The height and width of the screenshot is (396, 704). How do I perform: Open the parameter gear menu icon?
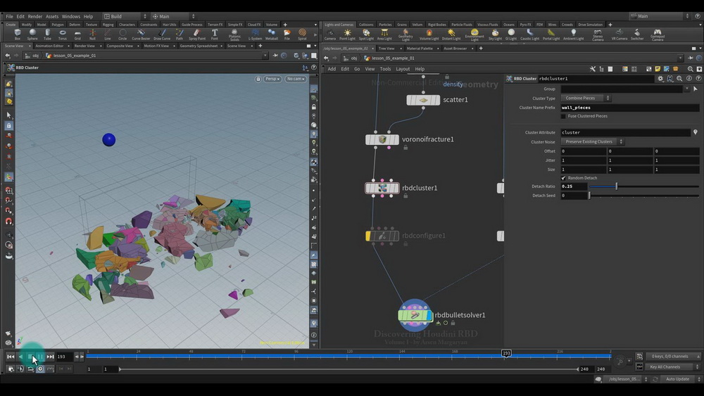point(660,79)
